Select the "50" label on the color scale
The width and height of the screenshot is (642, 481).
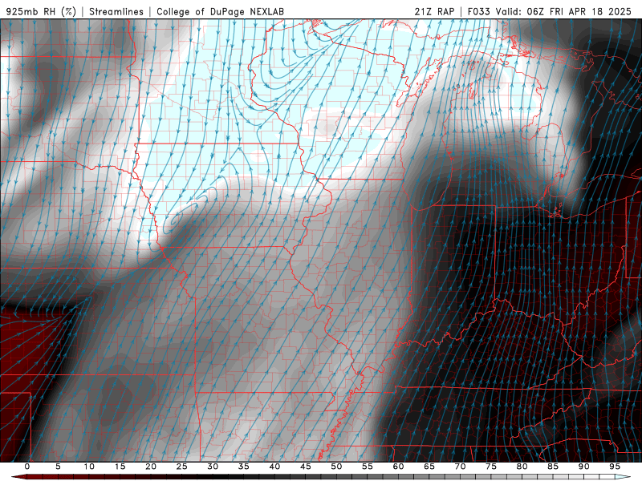point(336,467)
